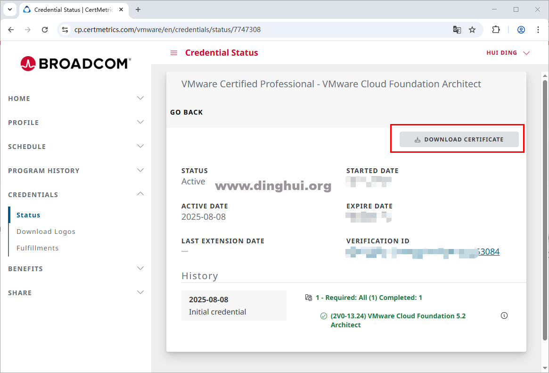Image resolution: width=549 pixels, height=373 pixels.
Task: Click the info icon beside the exam
Action: [x=504, y=315]
